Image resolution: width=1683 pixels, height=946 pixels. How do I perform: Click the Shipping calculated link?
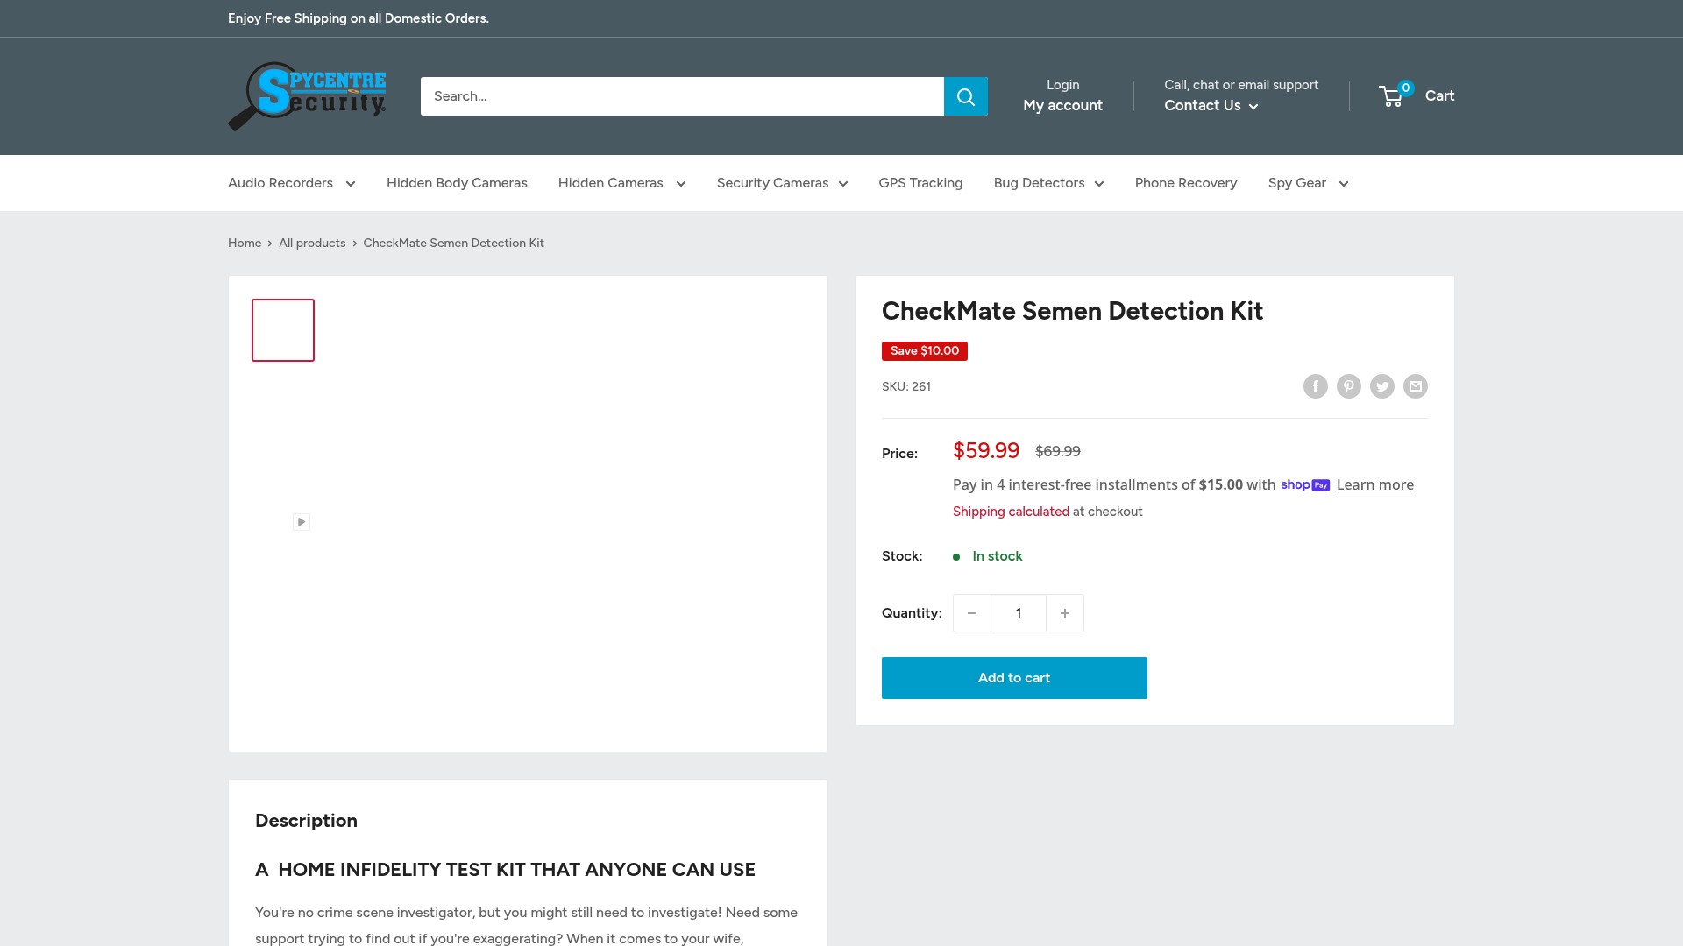coord(1011,512)
